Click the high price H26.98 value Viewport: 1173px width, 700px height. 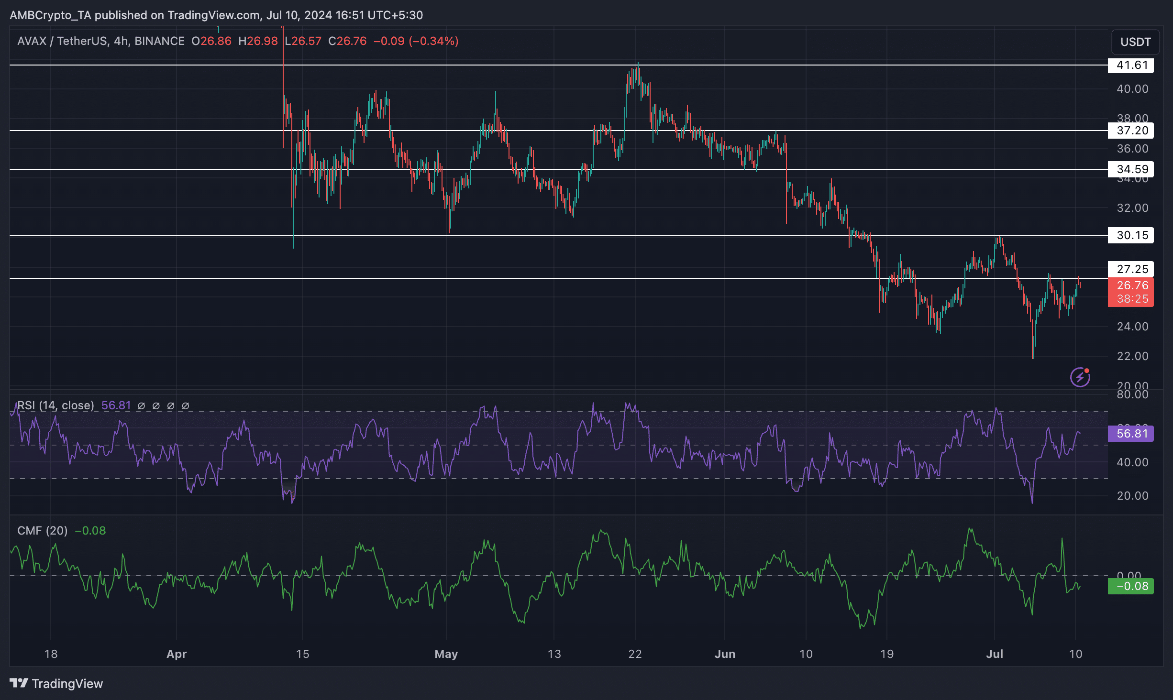coord(258,41)
